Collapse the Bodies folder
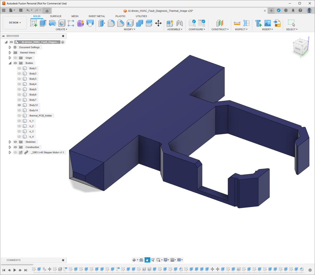 10,63
